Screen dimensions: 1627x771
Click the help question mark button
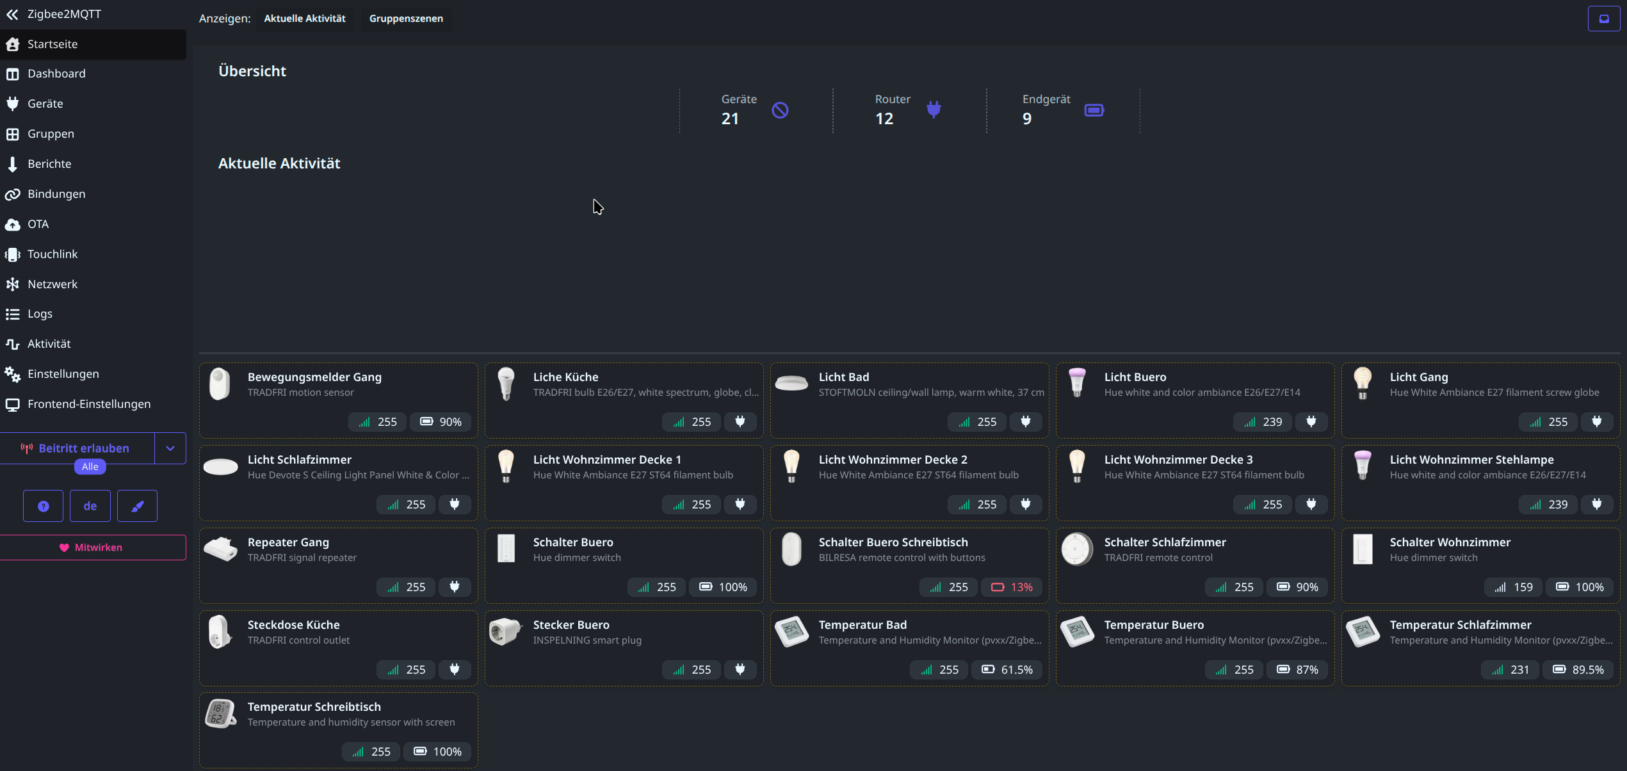(43, 506)
